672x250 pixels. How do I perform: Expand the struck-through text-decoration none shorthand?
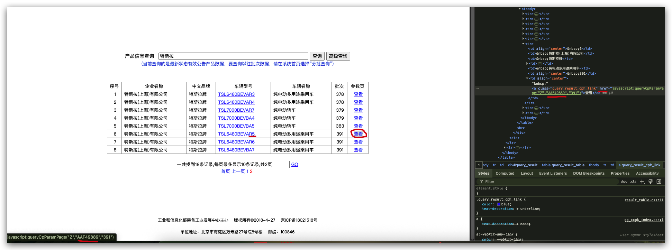[518, 224]
